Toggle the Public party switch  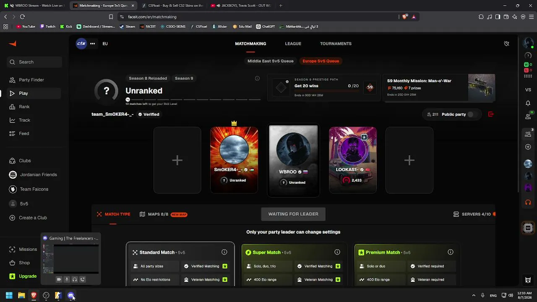tap(471, 115)
